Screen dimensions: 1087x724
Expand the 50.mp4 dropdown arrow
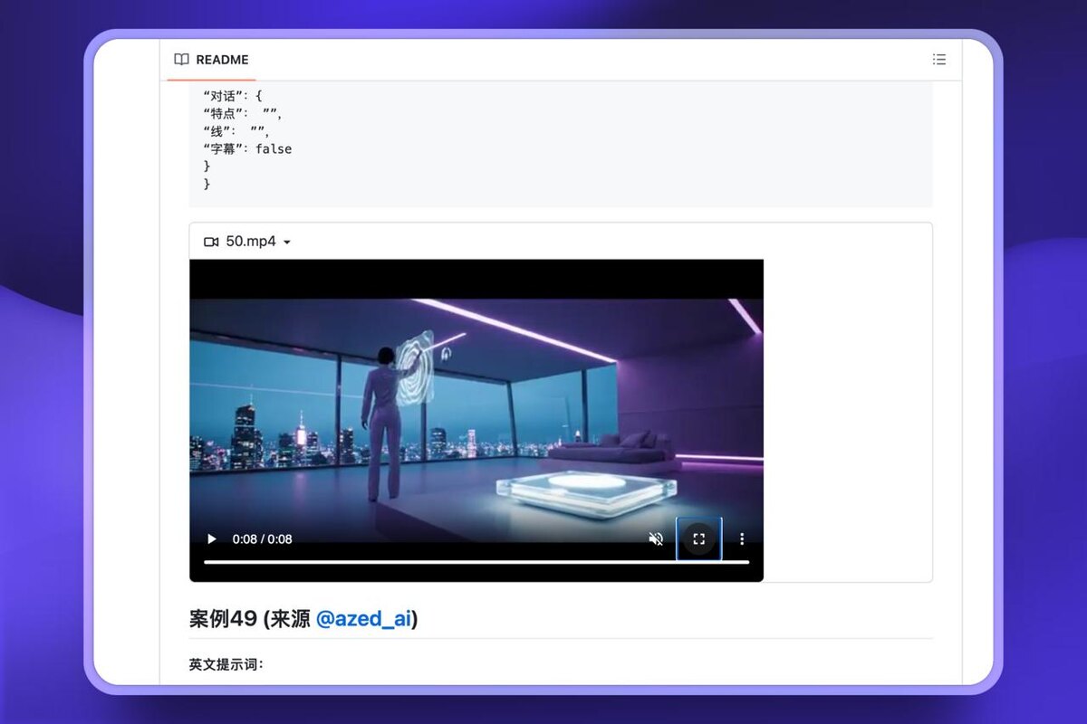click(x=287, y=243)
